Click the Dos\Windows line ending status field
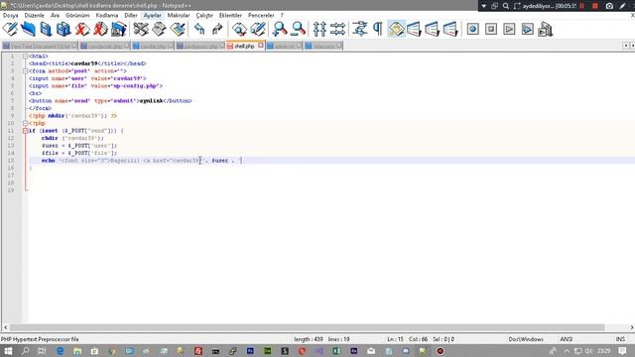The width and height of the screenshot is (635, 357). (x=526, y=339)
